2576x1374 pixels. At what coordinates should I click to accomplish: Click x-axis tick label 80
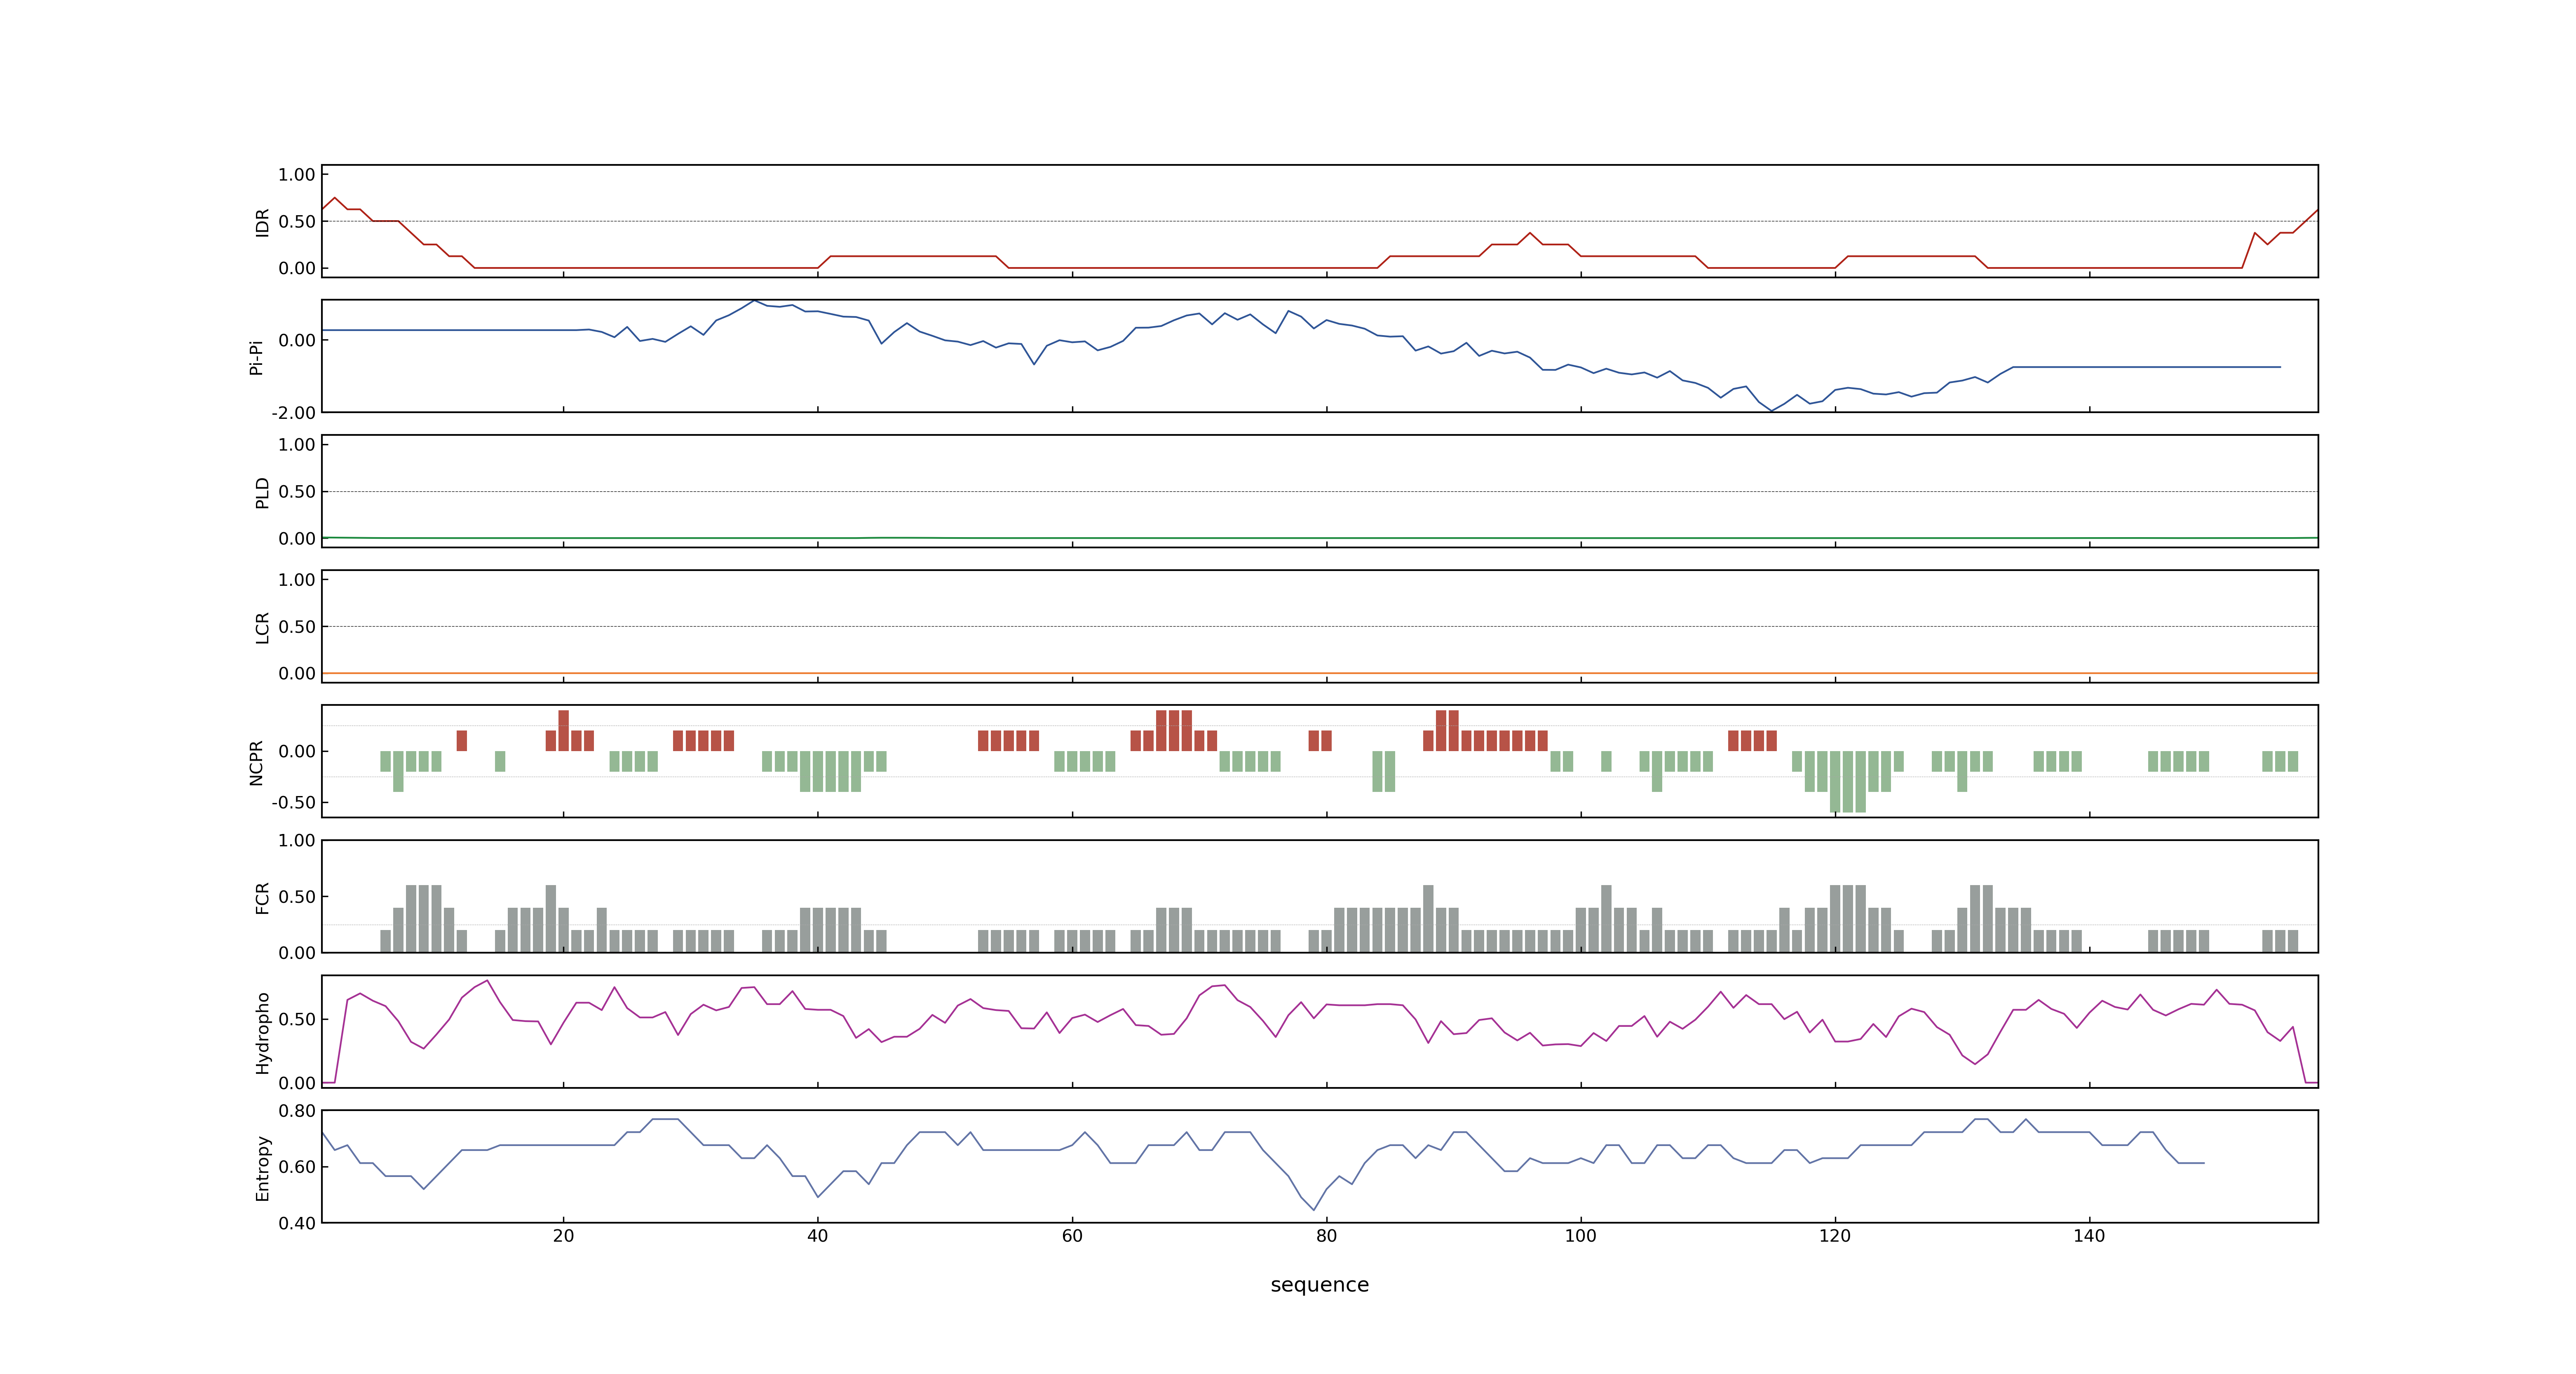[1326, 1236]
